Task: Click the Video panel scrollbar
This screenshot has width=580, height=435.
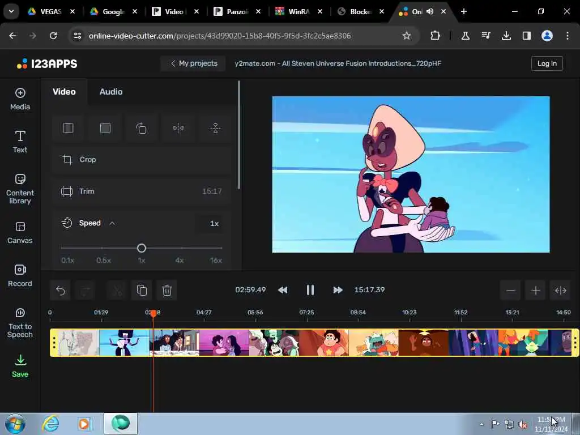Action: coord(239,135)
